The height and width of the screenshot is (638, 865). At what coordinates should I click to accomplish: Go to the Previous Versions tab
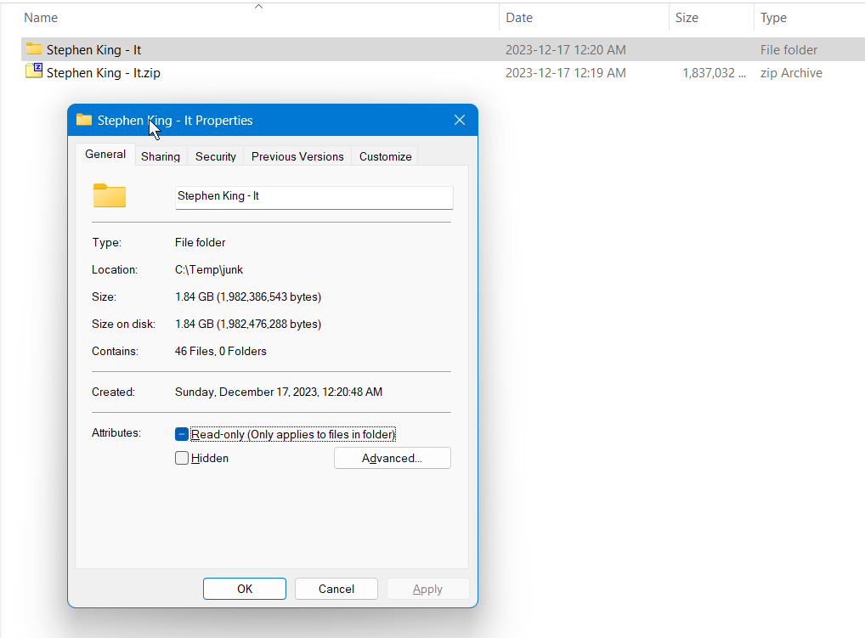pyautogui.click(x=297, y=156)
